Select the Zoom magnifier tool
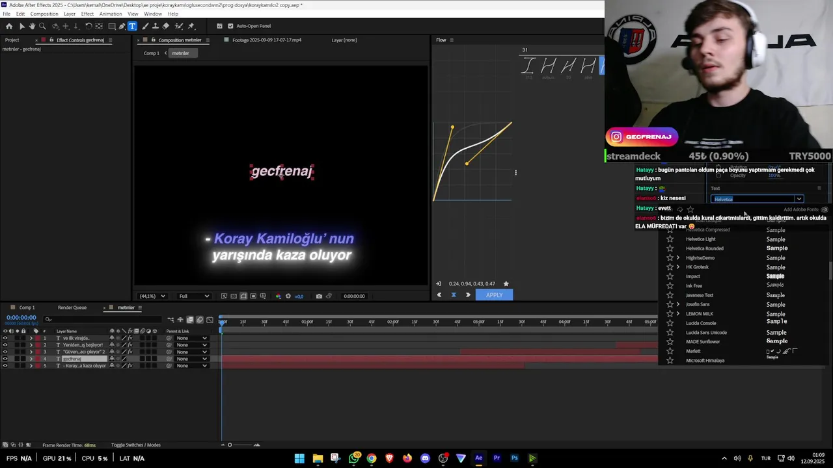Image resolution: width=833 pixels, height=468 pixels. pos(42,26)
